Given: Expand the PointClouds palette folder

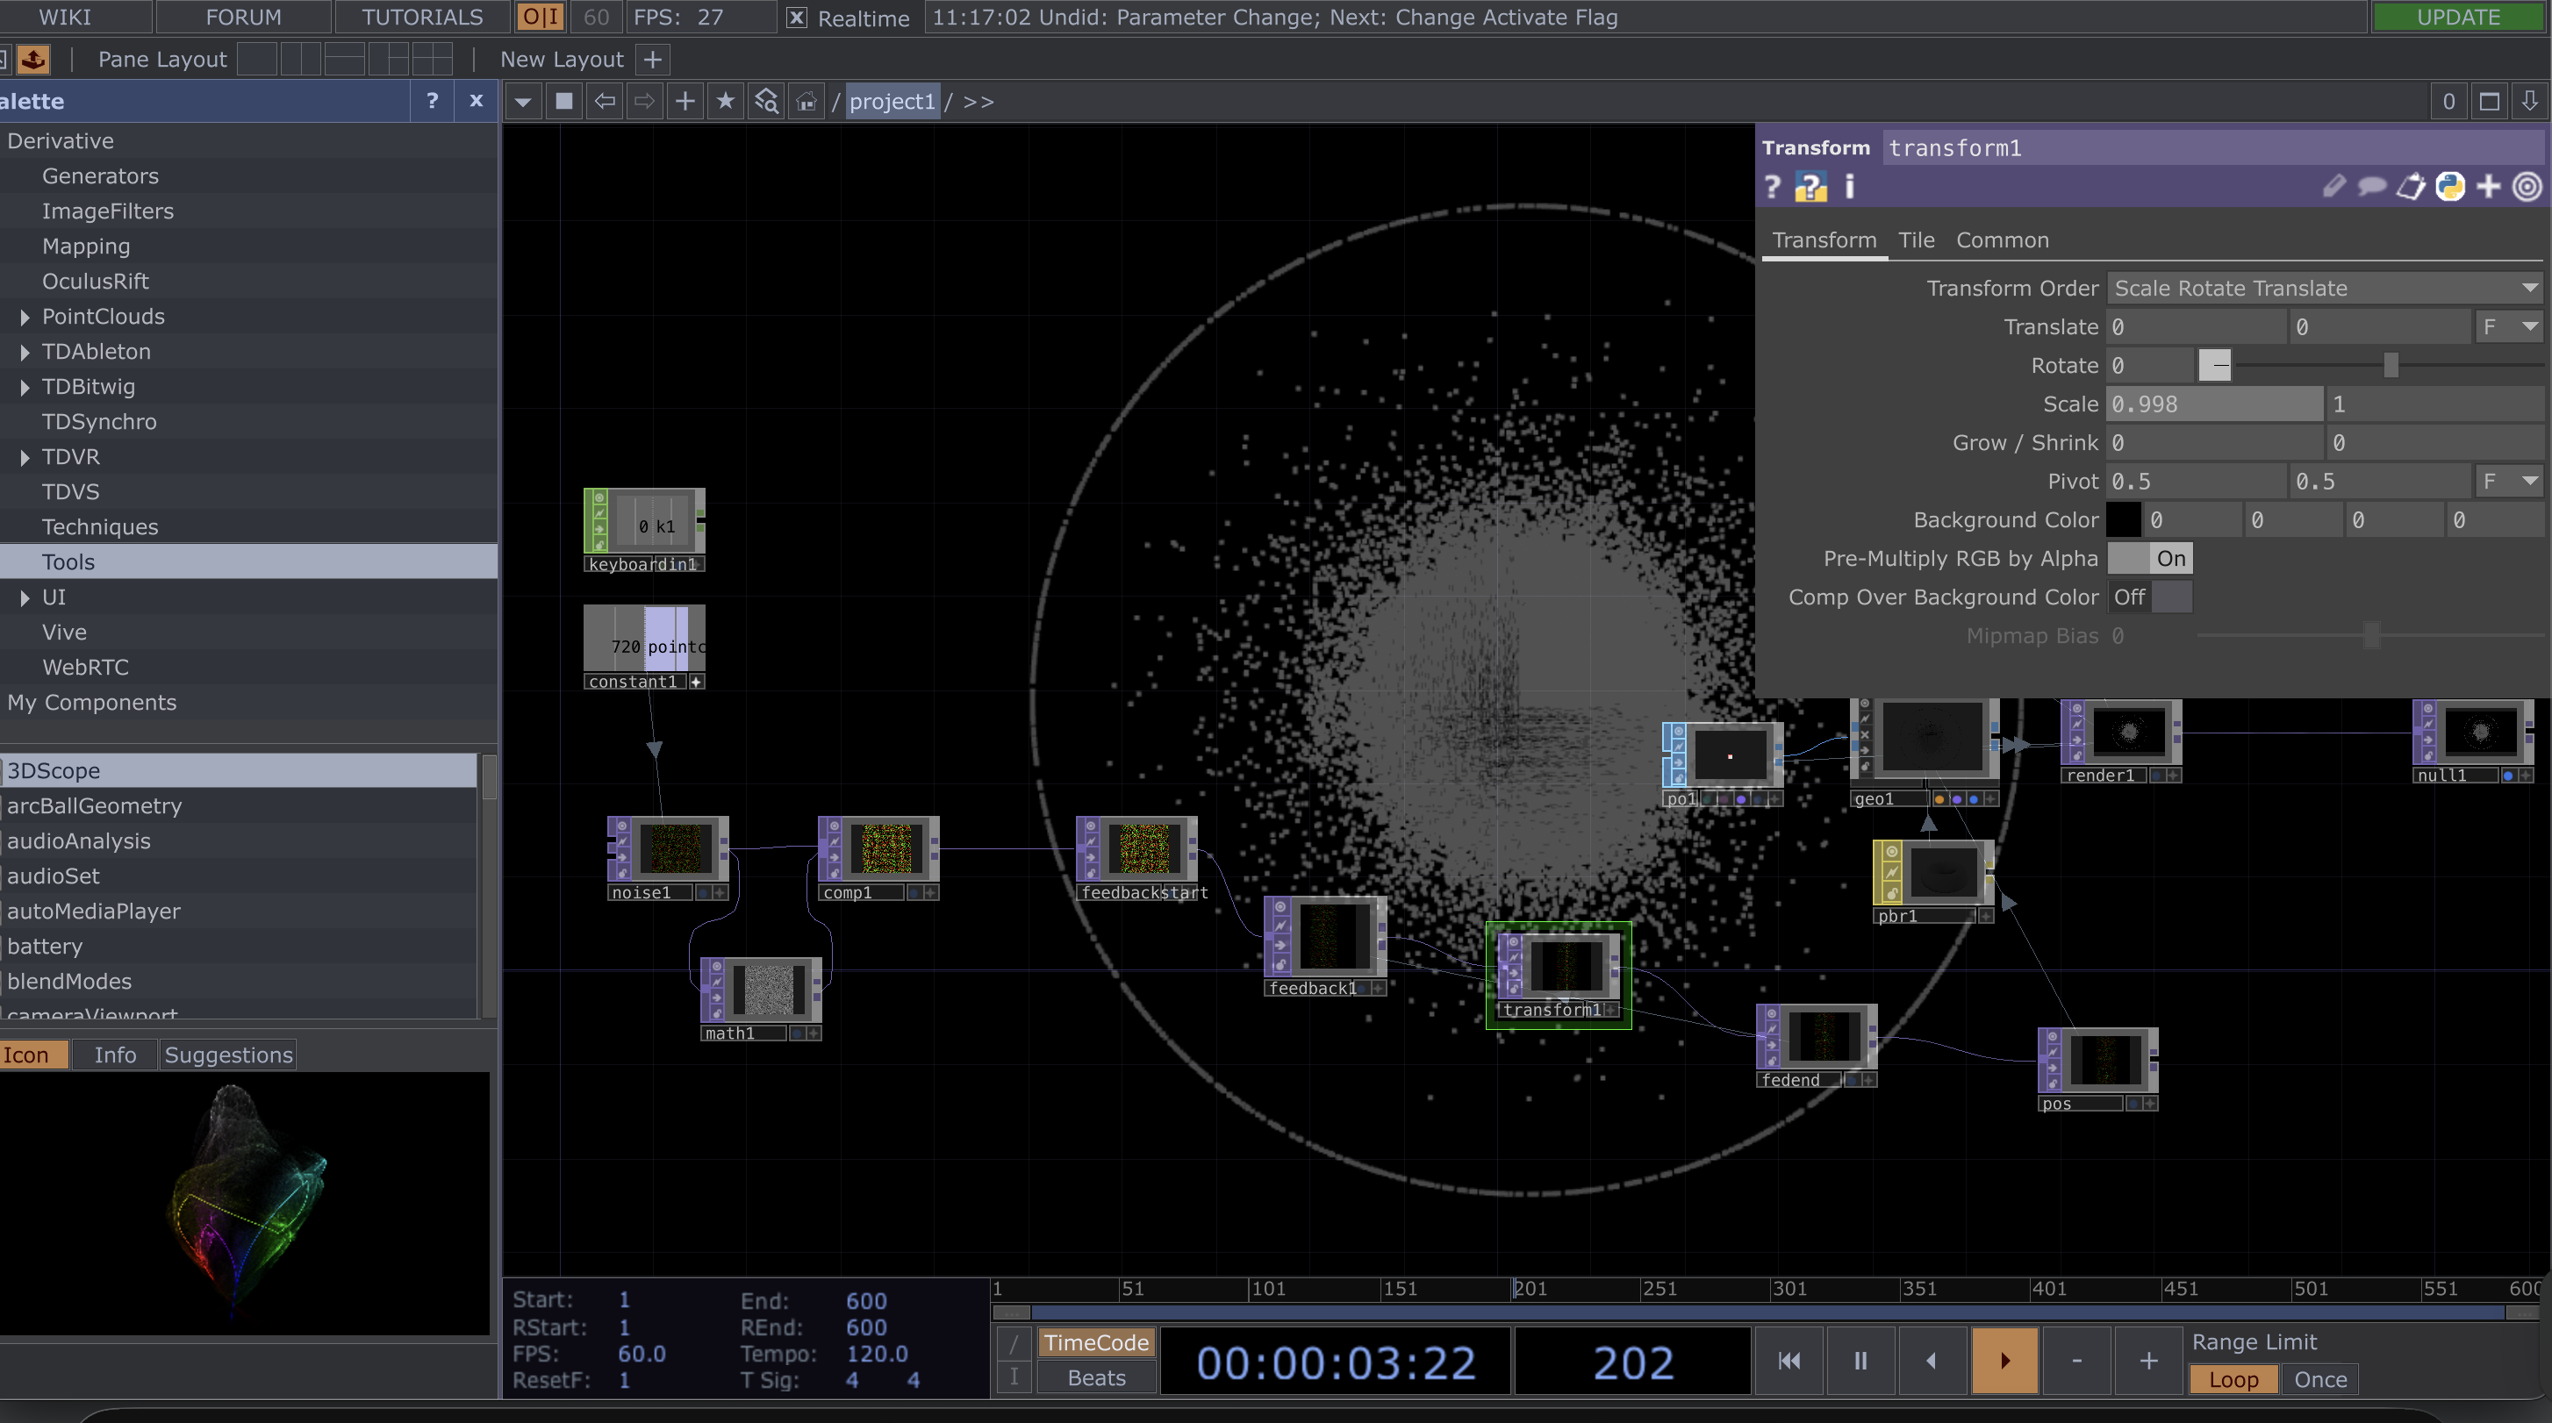Looking at the screenshot, I should (x=25, y=317).
